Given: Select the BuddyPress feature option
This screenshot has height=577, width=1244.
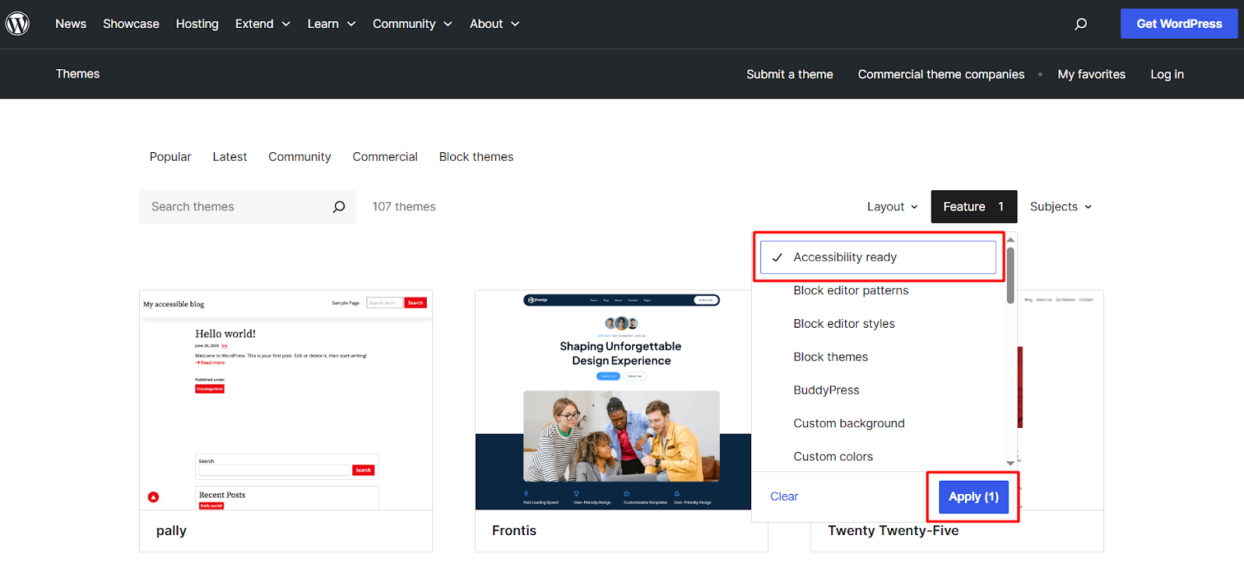Looking at the screenshot, I should click(x=826, y=391).
